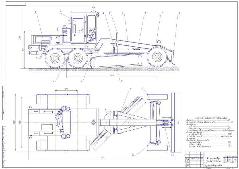
Task: Select callout number 7 above the front wheel
Action: (162, 13)
